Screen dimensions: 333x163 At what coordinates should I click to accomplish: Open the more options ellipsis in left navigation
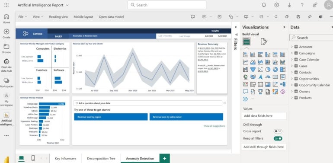point(6,136)
